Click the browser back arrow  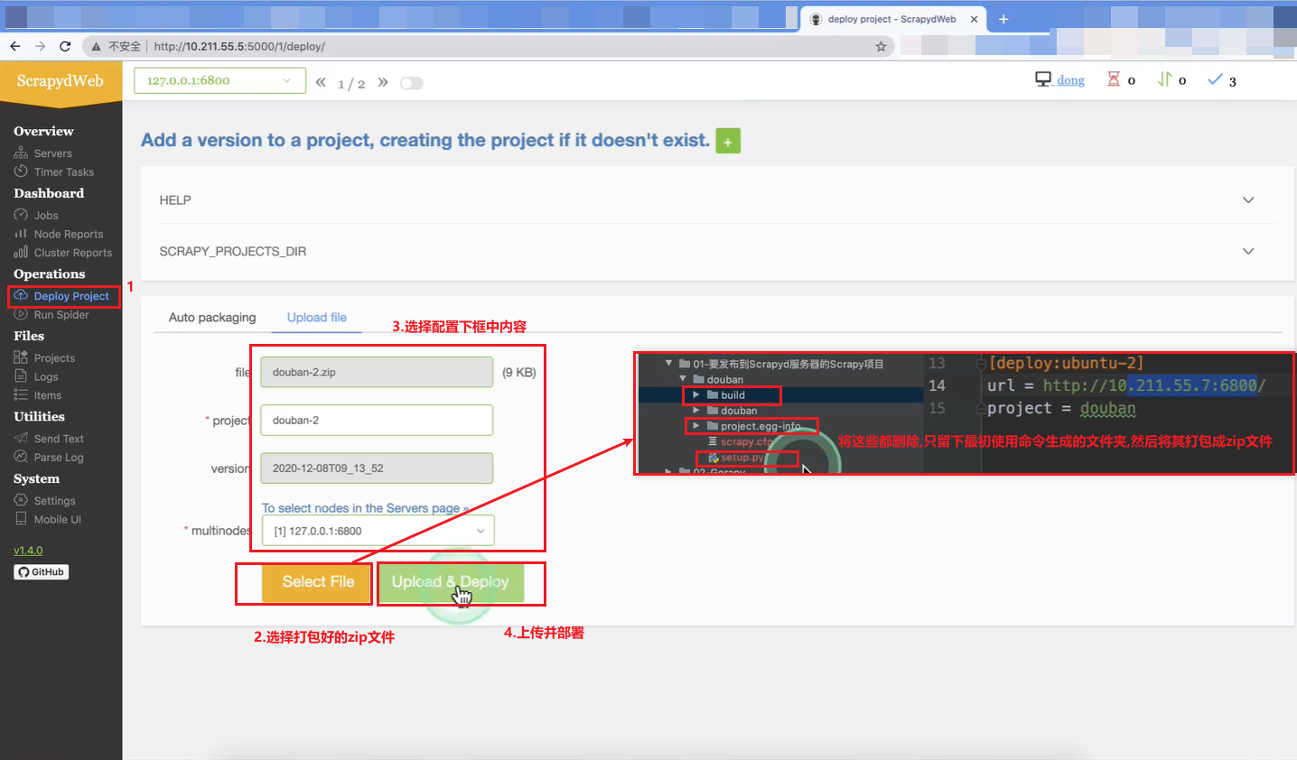(x=15, y=46)
